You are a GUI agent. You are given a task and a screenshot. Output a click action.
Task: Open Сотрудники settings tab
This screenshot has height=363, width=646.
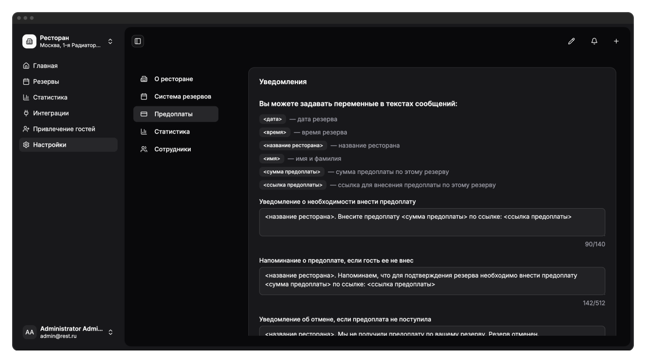[173, 149]
